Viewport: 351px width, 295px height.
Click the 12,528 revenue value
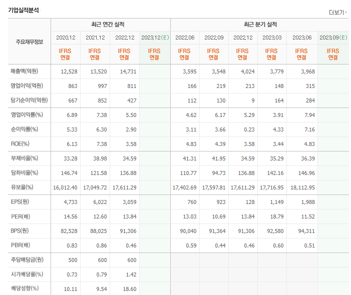pyautogui.click(x=69, y=71)
